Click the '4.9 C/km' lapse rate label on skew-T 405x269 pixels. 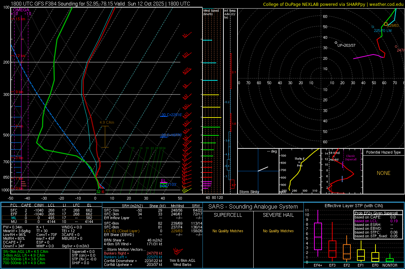[x=107, y=122]
